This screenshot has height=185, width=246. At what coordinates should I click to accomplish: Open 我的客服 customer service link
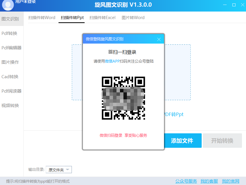pos(209,181)
